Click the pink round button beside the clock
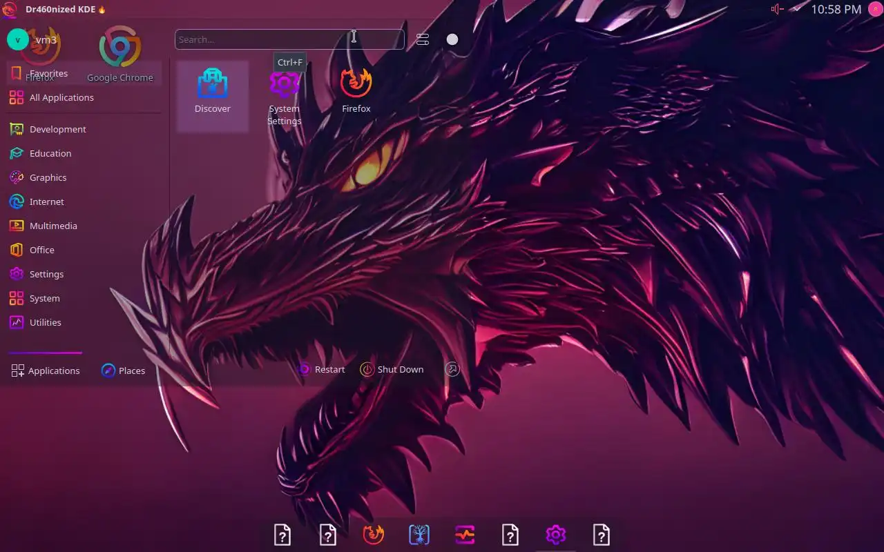This screenshot has width=884, height=552. [875, 9]
